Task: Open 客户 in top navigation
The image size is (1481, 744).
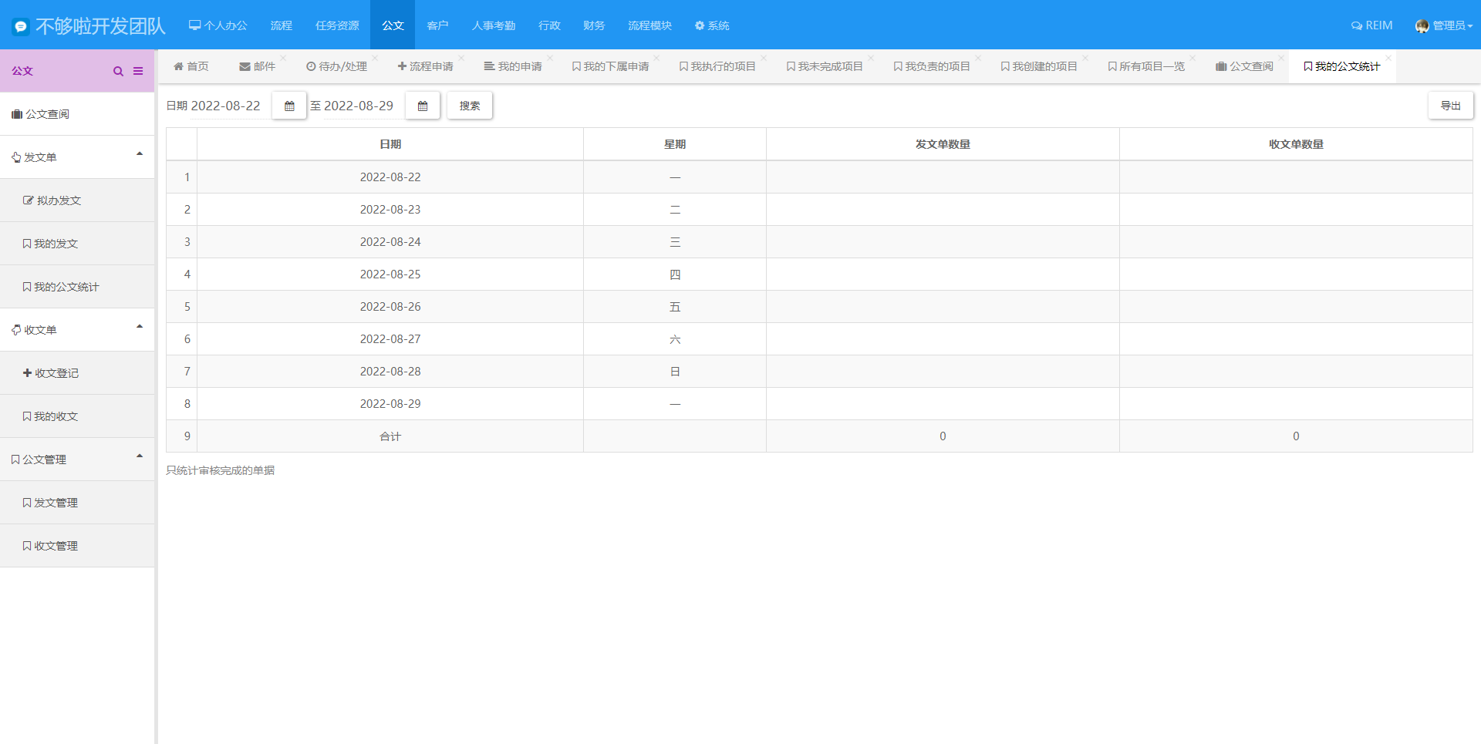Action: 437,25
